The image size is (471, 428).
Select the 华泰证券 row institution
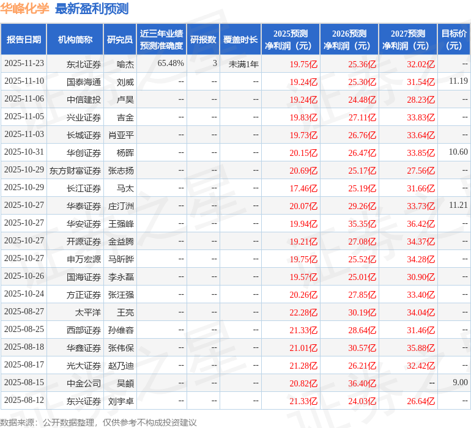coord(84,206)
